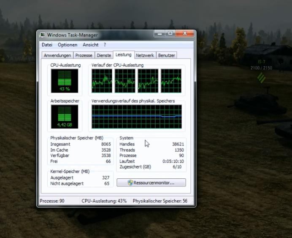Click the 'Kernel-Speicher (MB)' group label

point(70,172)
